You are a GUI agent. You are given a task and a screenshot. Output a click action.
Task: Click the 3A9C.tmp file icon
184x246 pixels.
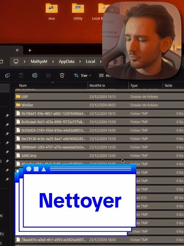18,156
